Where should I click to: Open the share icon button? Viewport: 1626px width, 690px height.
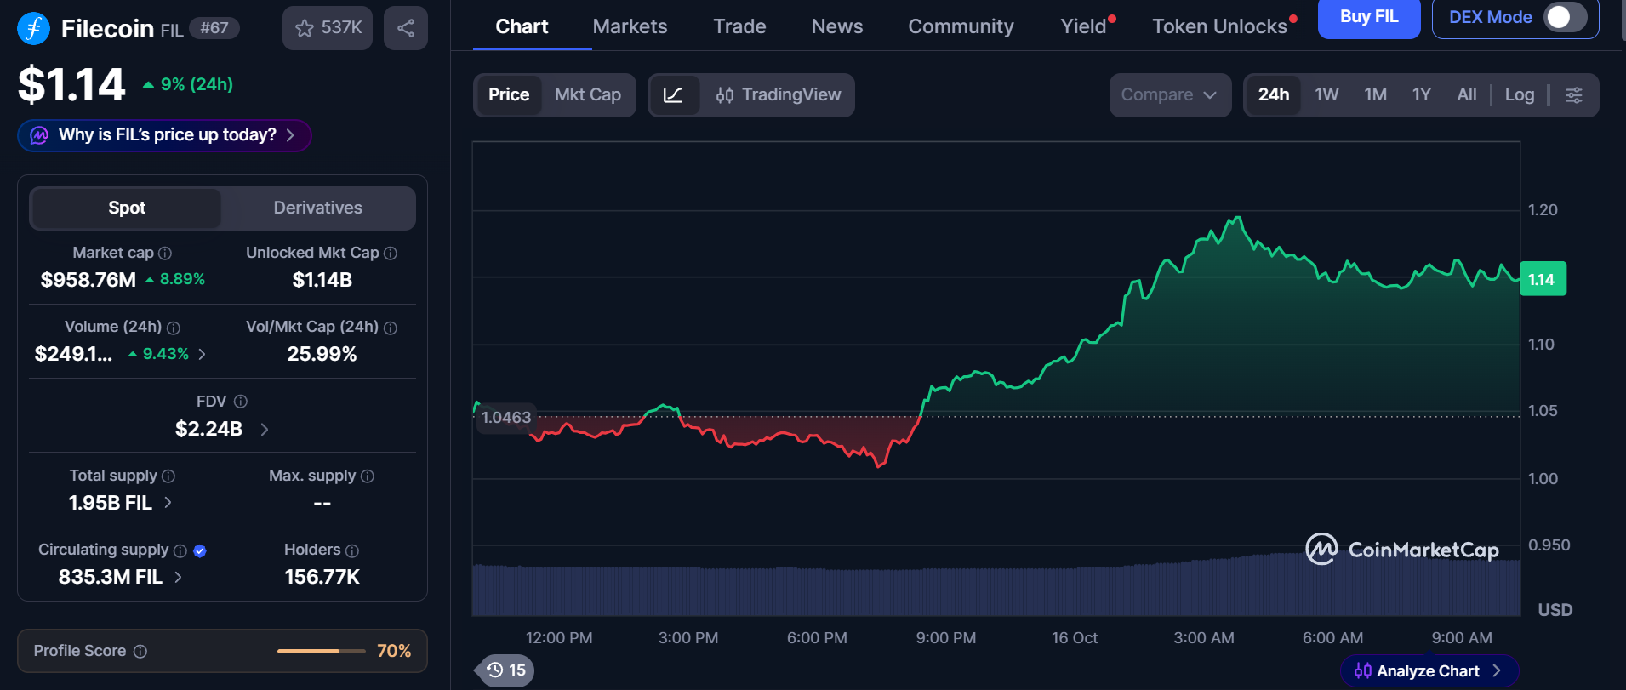click(406, 28)
